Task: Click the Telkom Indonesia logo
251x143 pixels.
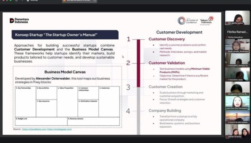Action: (x=207, y=20)
